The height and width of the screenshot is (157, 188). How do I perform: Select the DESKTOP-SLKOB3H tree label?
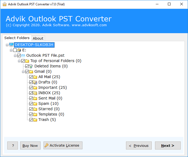(x=34, y=45)
